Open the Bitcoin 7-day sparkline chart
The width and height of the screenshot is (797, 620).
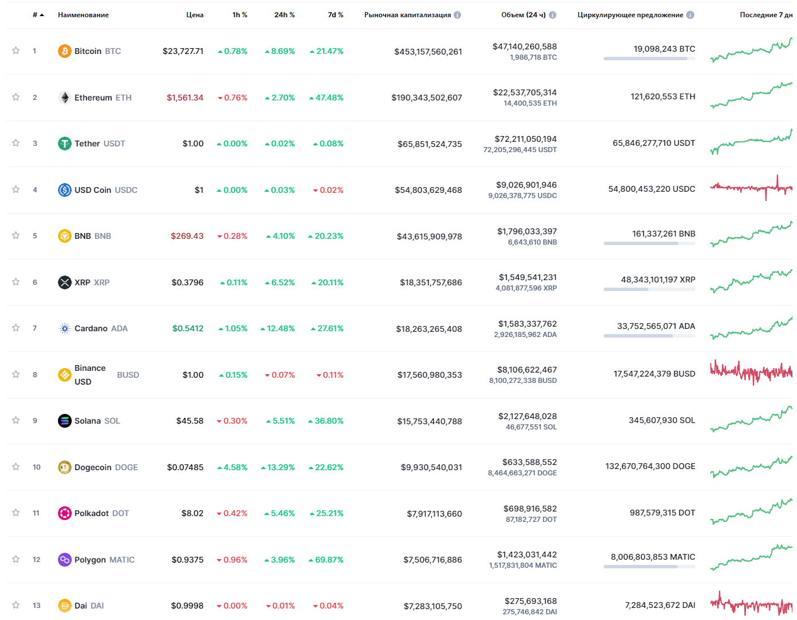751,51
